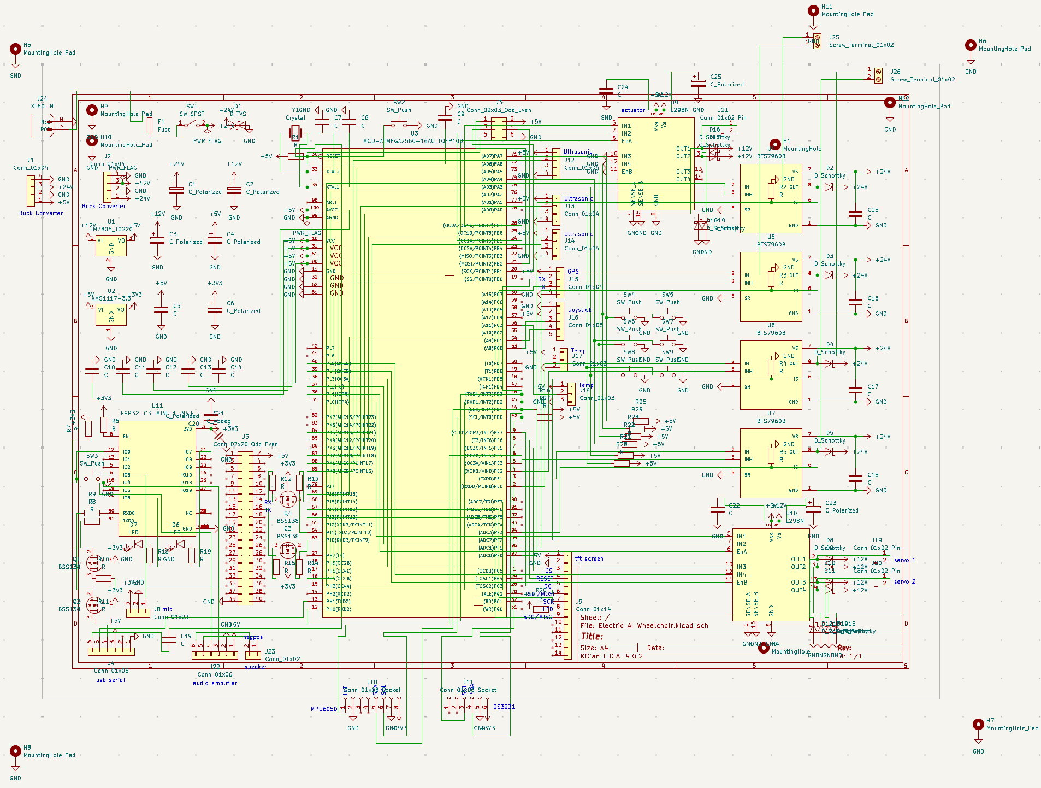The image size is (1041, 788).
Task: Select the J5 2x20 header connector
Action: pos(245,528)
